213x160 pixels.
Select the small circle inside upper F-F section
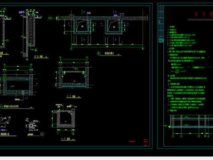74,81
